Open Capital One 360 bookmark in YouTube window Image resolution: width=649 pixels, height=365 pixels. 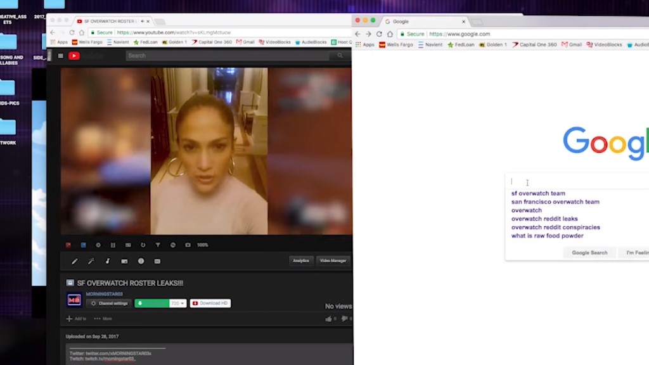(212, 42)
